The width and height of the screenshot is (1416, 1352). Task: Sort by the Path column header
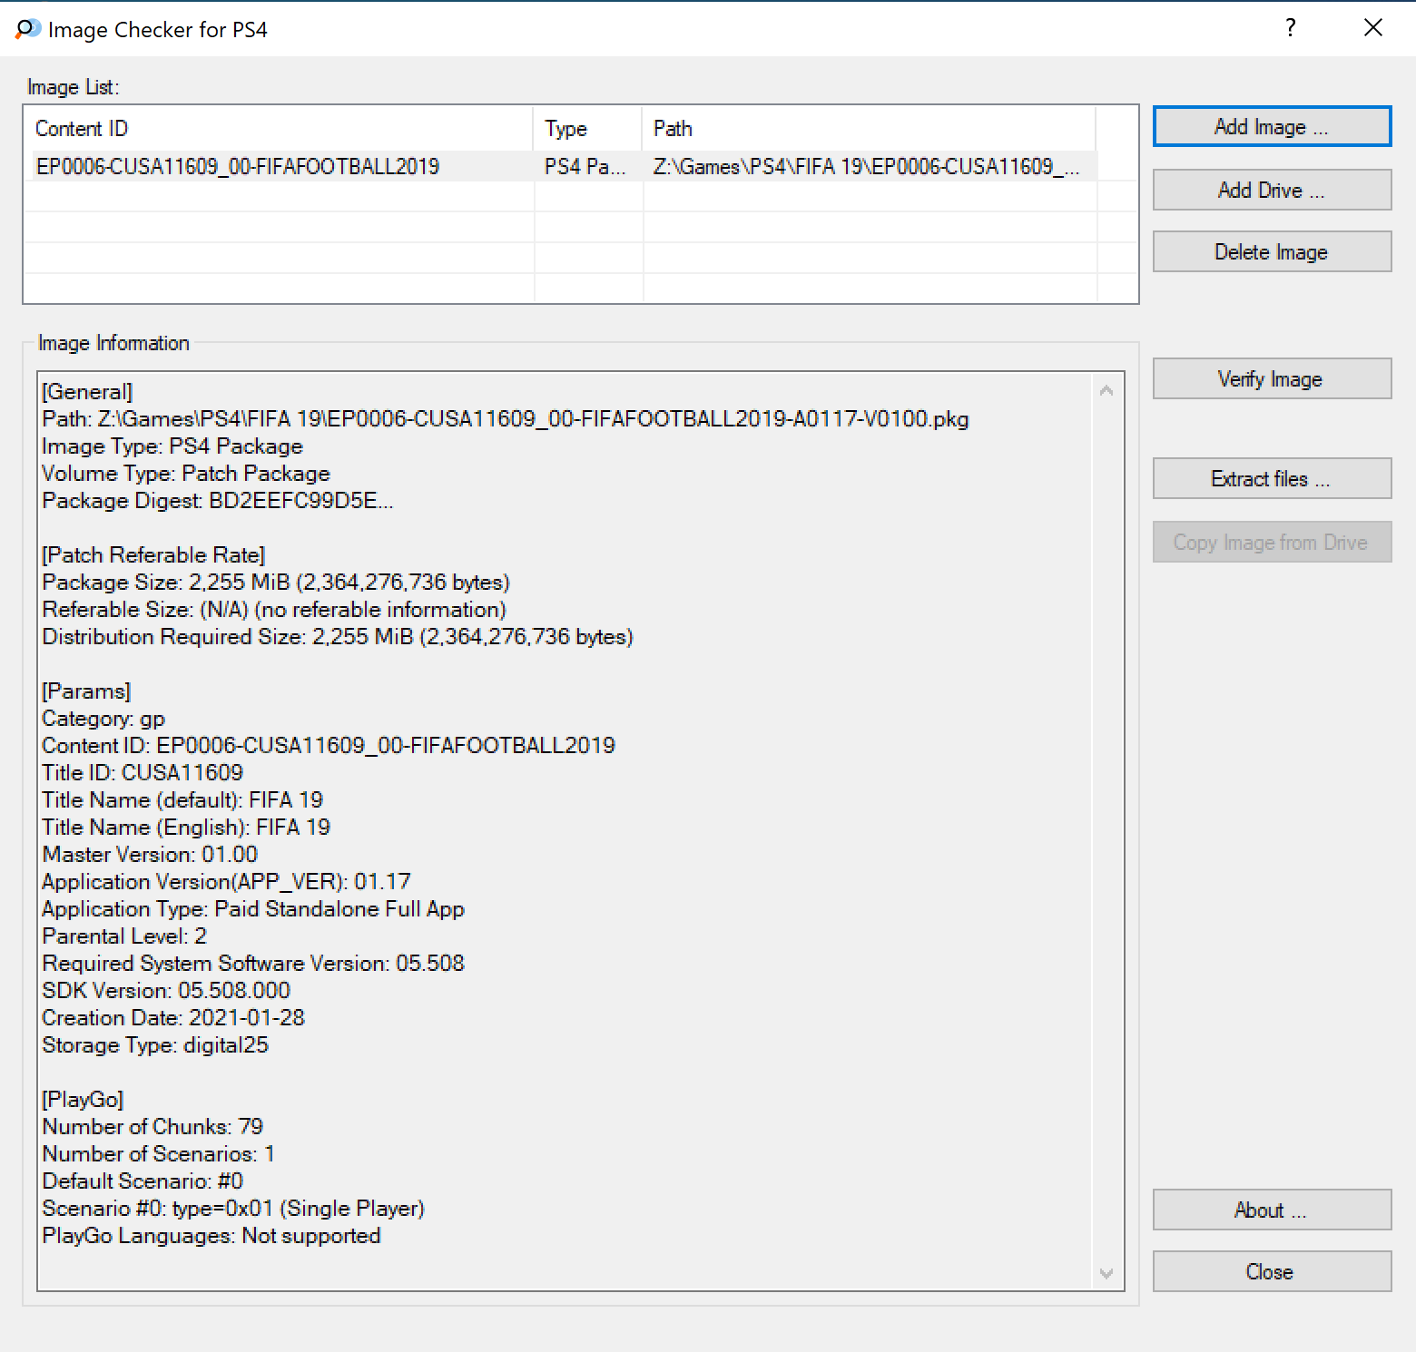tap(870, 129)
